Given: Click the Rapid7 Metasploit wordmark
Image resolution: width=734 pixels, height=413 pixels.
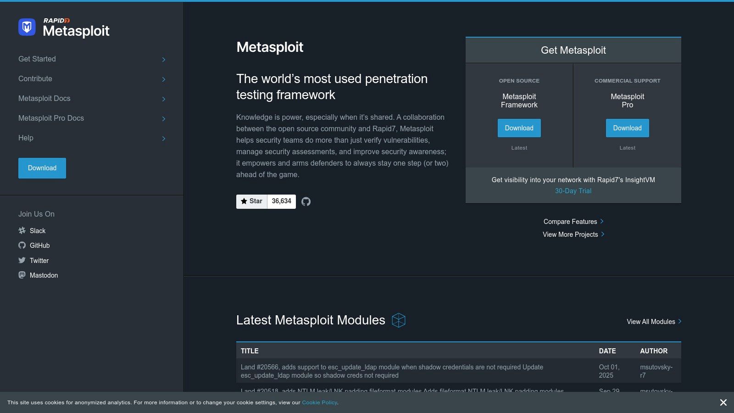Looking at the screenshot, I should [x=76, y=28].
